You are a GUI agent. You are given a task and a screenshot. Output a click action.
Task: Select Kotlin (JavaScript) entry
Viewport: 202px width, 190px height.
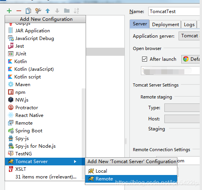tap(45, 69)
